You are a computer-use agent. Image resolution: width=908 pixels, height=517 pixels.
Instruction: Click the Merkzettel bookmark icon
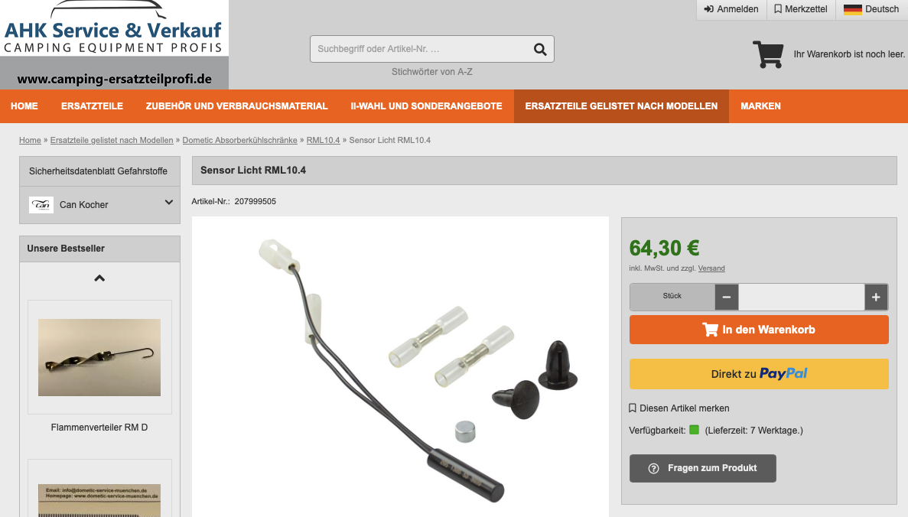[x=778, y=9]
